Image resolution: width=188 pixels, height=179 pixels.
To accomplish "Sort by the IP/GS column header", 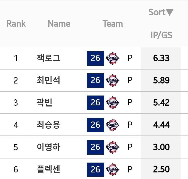I will [x=161, y=35].
